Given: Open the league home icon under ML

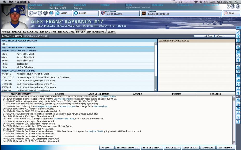Looking at the screenshot, I should tap(238, 67).
